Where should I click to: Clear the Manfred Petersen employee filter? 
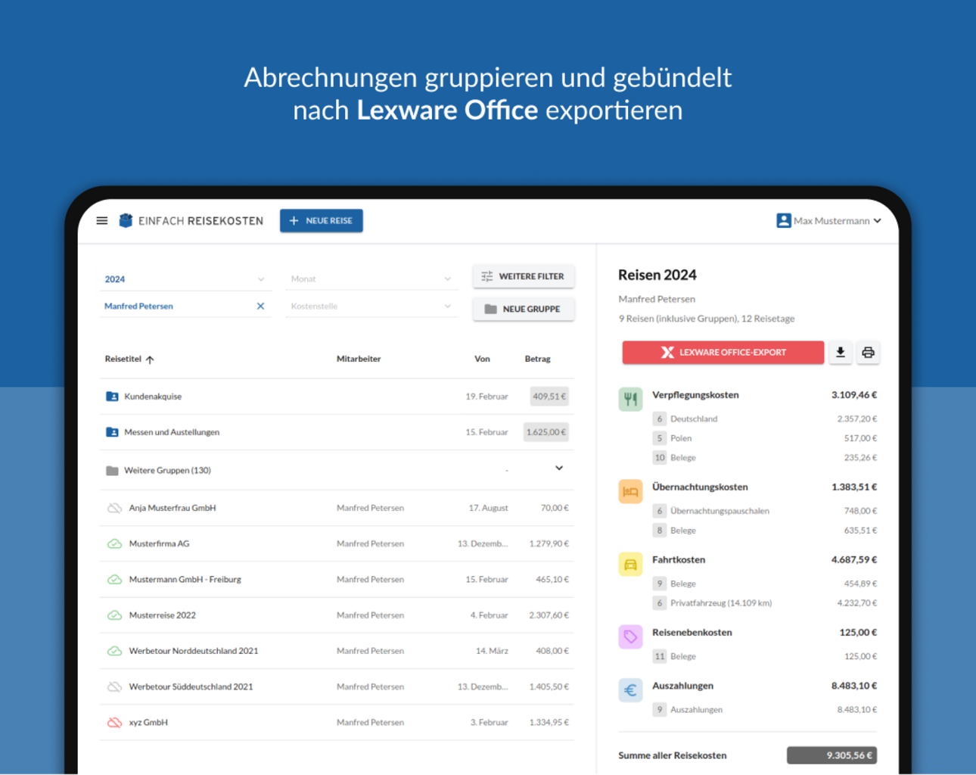[260, 307]
